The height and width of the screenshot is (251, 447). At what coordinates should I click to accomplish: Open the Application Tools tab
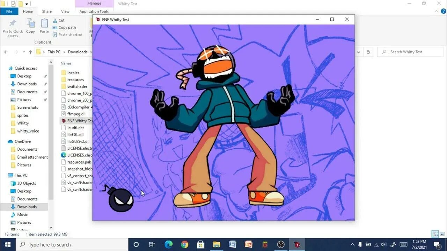tap(94, 12)
